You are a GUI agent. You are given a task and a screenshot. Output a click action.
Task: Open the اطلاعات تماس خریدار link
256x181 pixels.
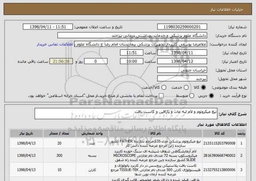point(55,44)
